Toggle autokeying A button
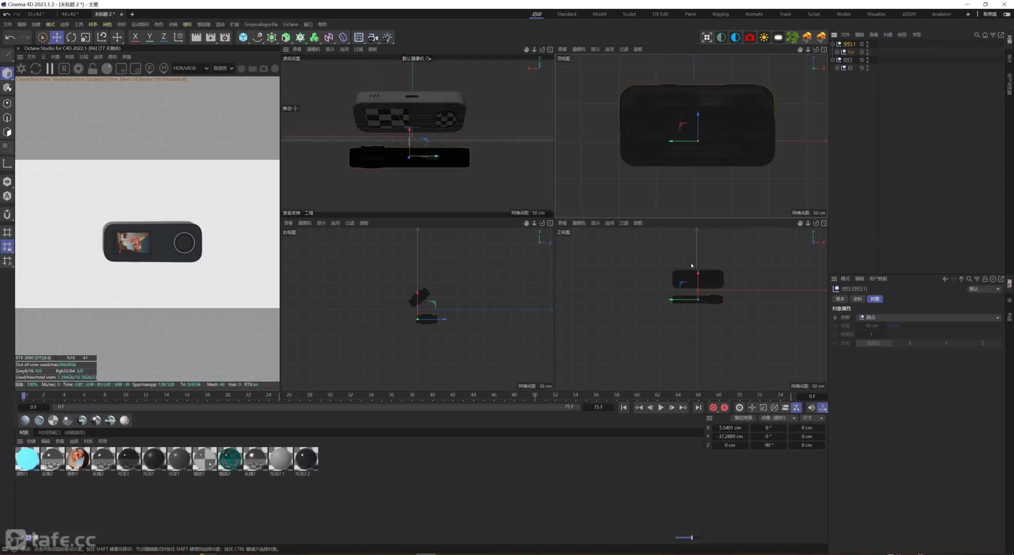 pos(725,408)
